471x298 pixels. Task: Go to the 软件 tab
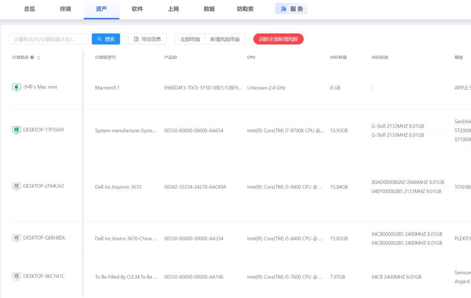[x=137, y=9]
